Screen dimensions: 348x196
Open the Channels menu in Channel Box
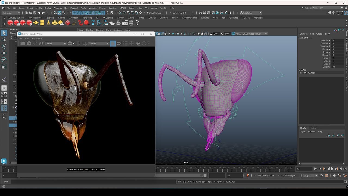click(x=303, y=34)
